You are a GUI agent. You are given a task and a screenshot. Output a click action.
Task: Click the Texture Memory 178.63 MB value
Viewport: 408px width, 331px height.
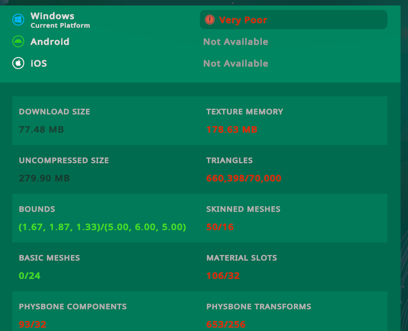[x=232, y=130]
